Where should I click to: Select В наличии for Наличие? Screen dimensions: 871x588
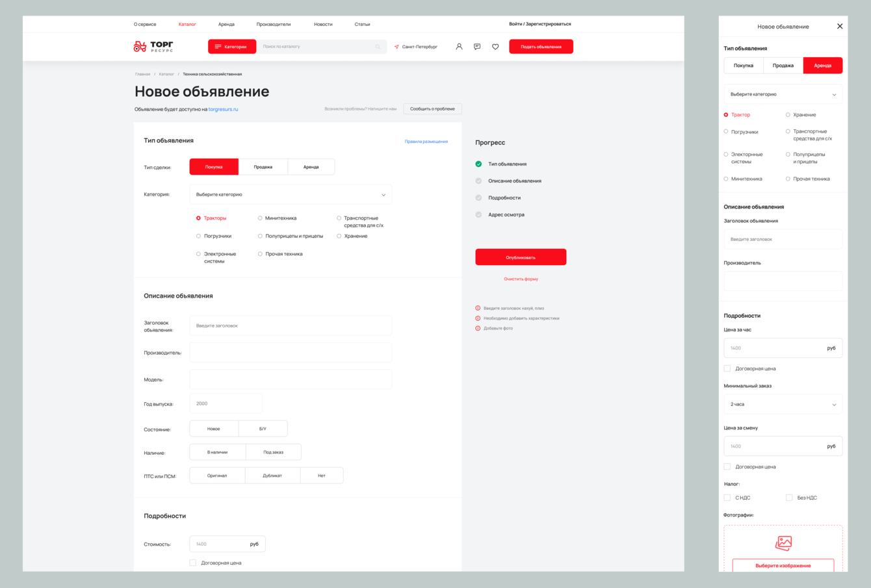click(x=218, y=452)
